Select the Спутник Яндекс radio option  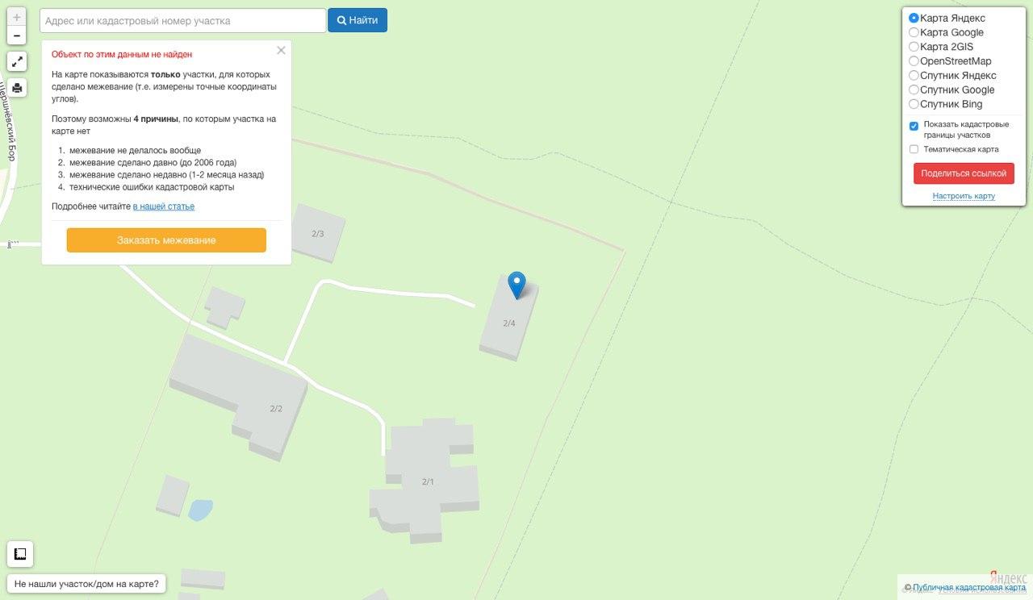coord(914,75)
